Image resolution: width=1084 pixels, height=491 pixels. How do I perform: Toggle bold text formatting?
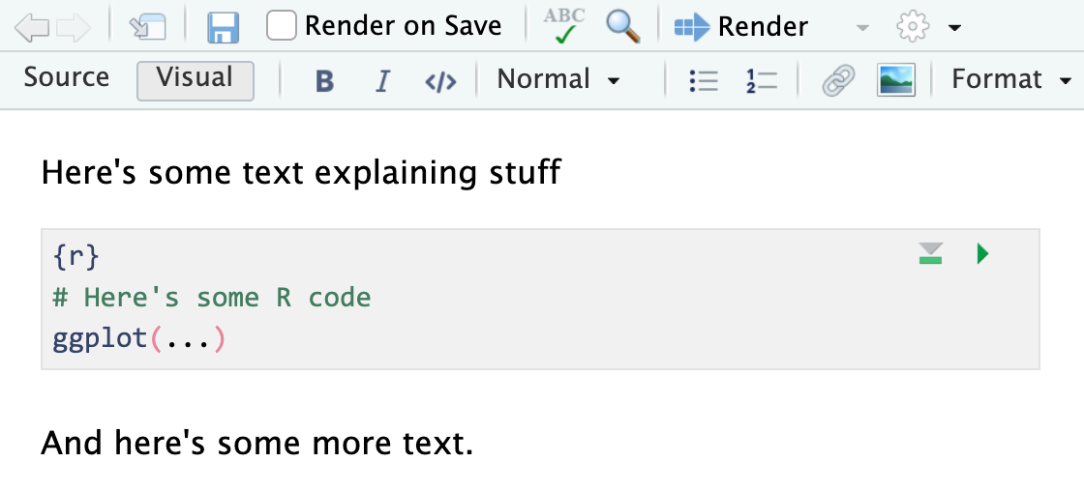point(324,81)
